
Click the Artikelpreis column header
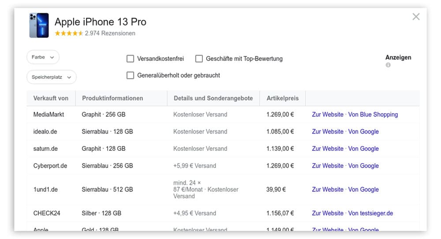283,98
